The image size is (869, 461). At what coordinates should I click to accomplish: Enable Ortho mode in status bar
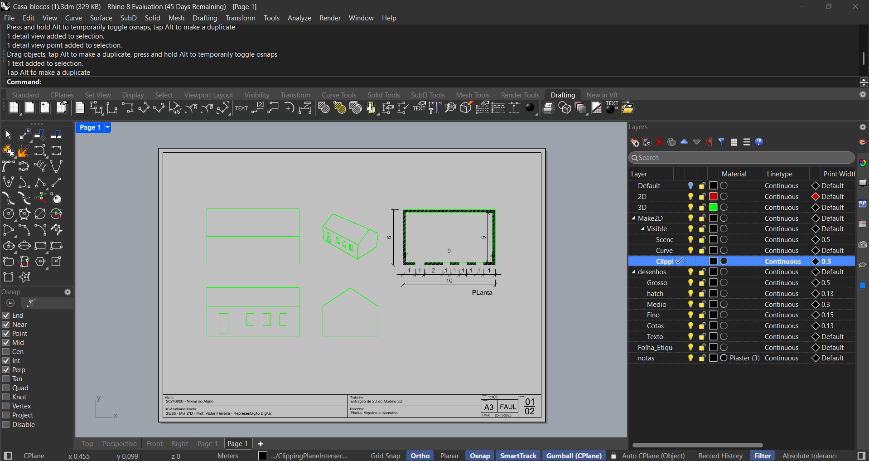click(420, 456)
